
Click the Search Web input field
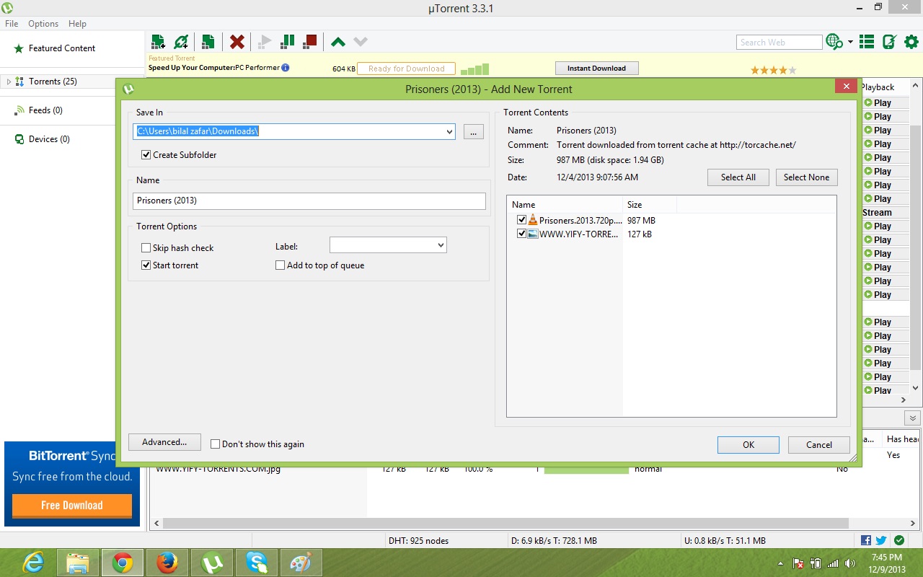point(779,43)
